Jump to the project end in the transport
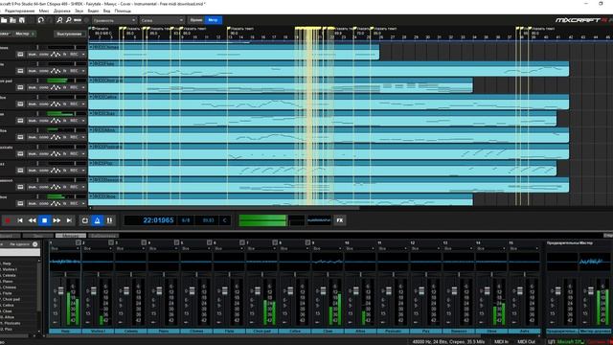This screenshot has width=613, height=345. (69, 220)
